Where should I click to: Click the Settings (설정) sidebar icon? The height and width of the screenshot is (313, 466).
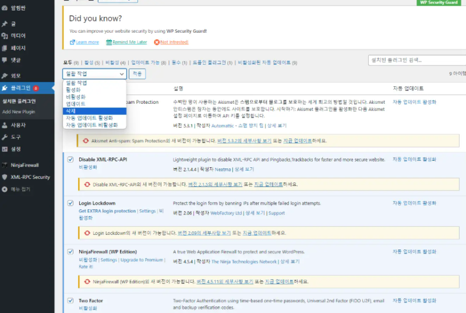5,149
